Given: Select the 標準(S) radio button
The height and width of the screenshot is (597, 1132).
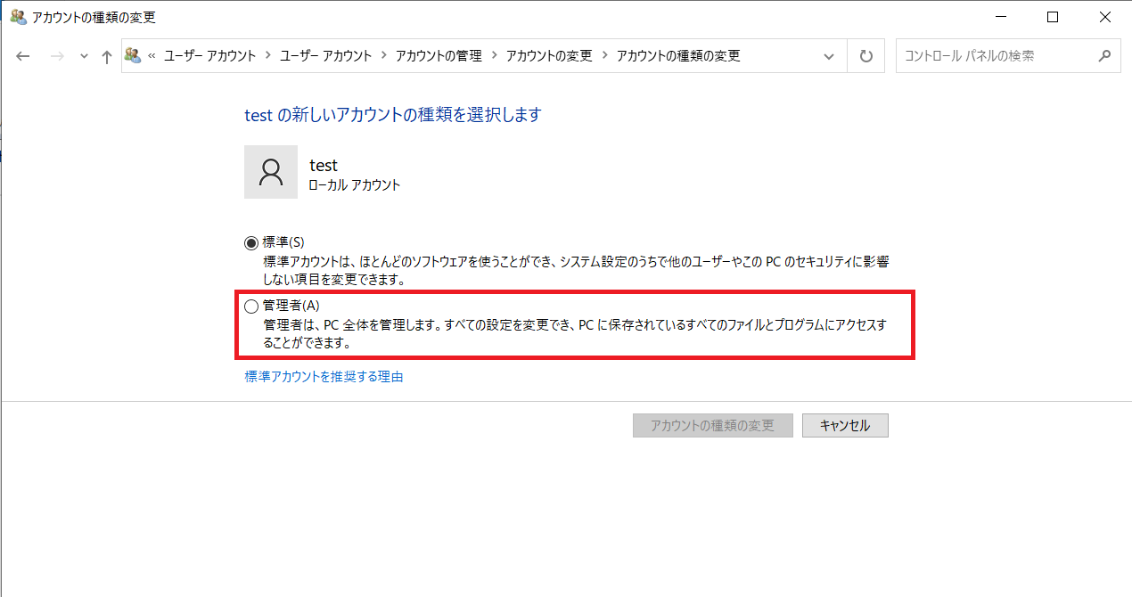Looking at the screenshot, I should coord(251,242).
